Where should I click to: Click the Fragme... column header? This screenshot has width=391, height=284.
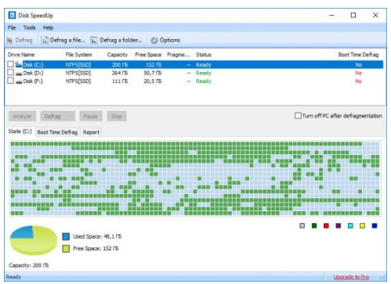179,55
